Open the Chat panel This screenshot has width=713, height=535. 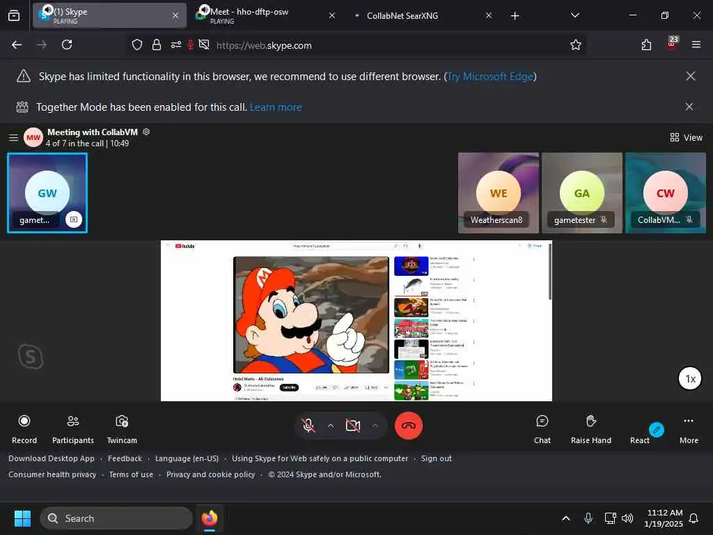click(x=542, y=429)
